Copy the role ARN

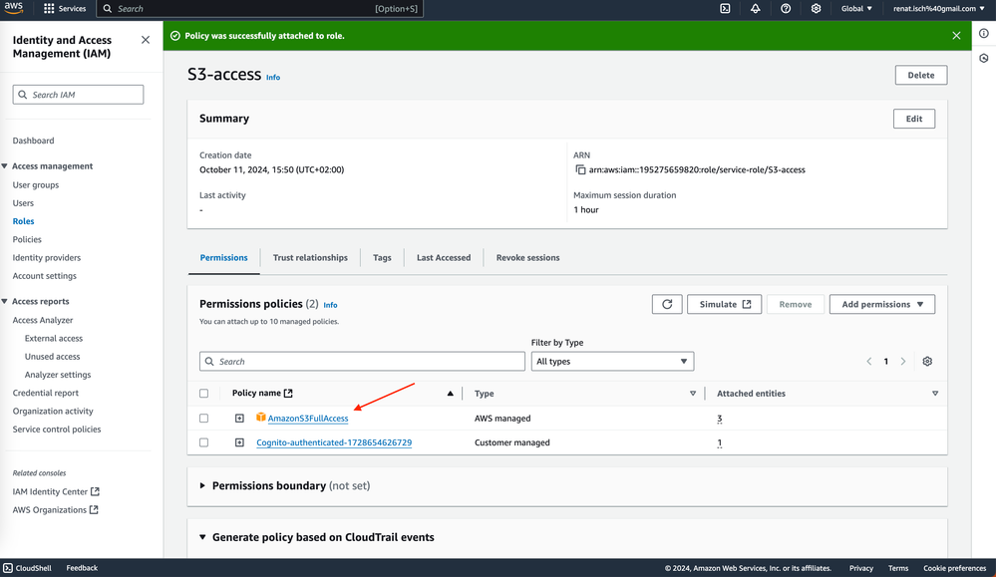pyautogui.click(x=580, y=169)
